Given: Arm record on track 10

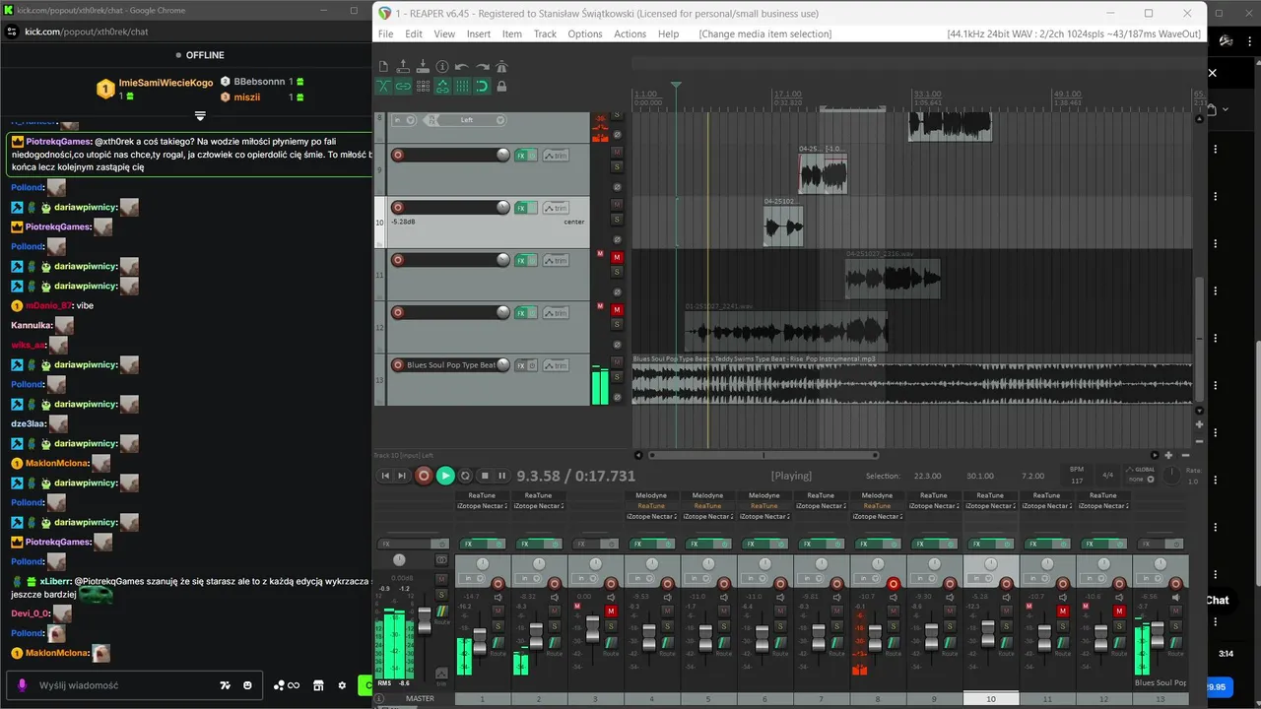Looking at the screenshot, I should pyautogui.click(x=398, y=207).
